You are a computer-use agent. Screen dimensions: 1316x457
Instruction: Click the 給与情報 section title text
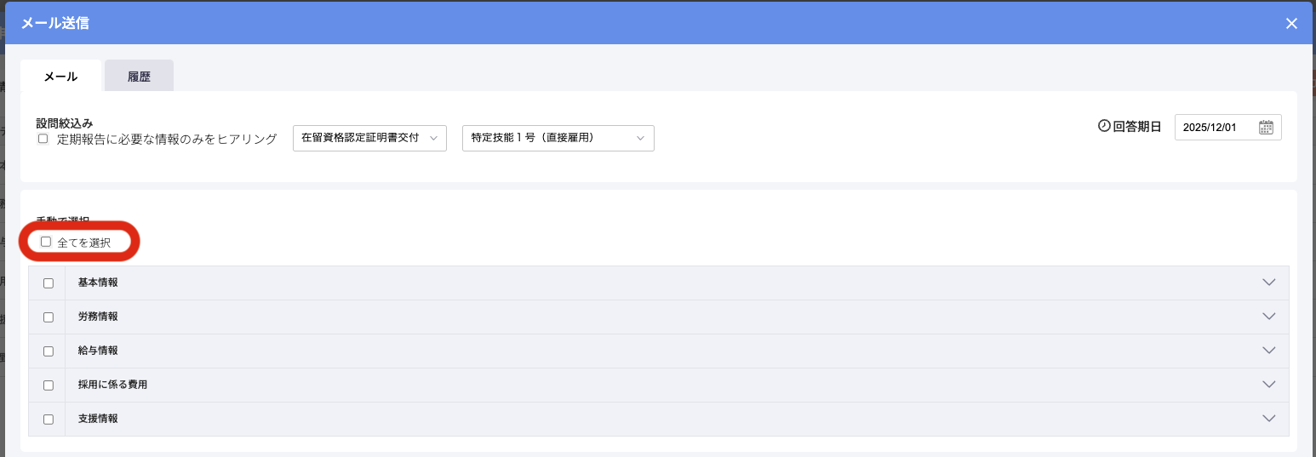[98, 351]
